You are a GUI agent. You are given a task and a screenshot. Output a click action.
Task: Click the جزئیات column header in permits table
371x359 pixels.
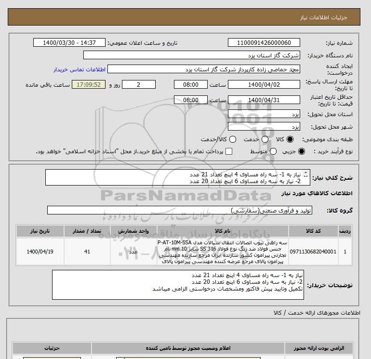point(52,348)
